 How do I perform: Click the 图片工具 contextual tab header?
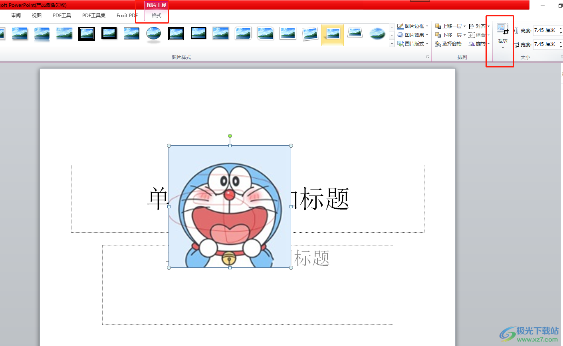tap(156, 5)
